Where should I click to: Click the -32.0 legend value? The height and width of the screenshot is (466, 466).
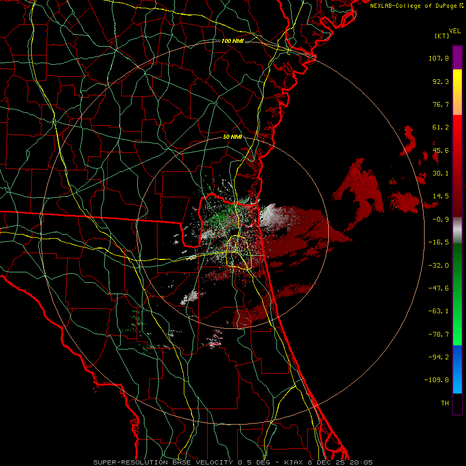(x=439, y=266)
